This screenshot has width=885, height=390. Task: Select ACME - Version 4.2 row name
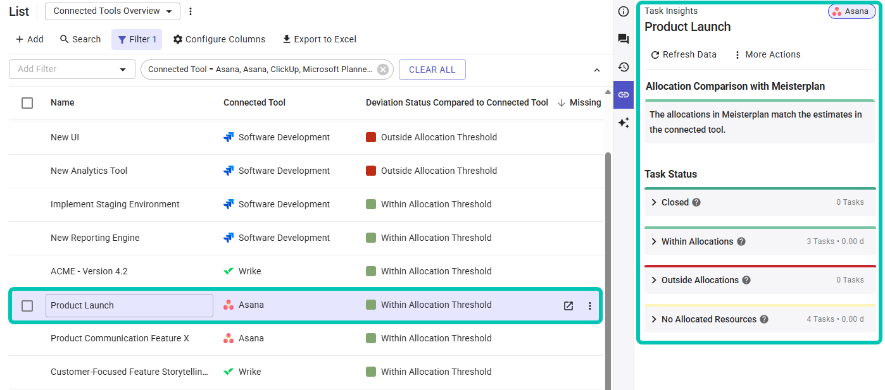coord(89,271)
